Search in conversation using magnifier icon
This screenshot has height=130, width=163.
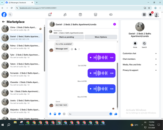click(x=144, y=43)
